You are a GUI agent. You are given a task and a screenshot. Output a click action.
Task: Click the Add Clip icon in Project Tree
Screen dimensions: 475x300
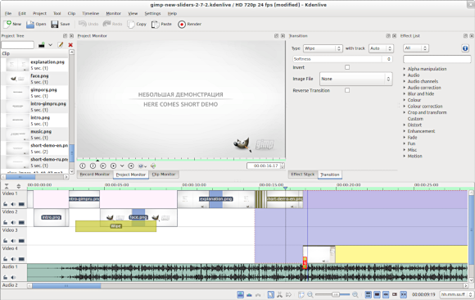pyautogui.click(x=42, y=45)
